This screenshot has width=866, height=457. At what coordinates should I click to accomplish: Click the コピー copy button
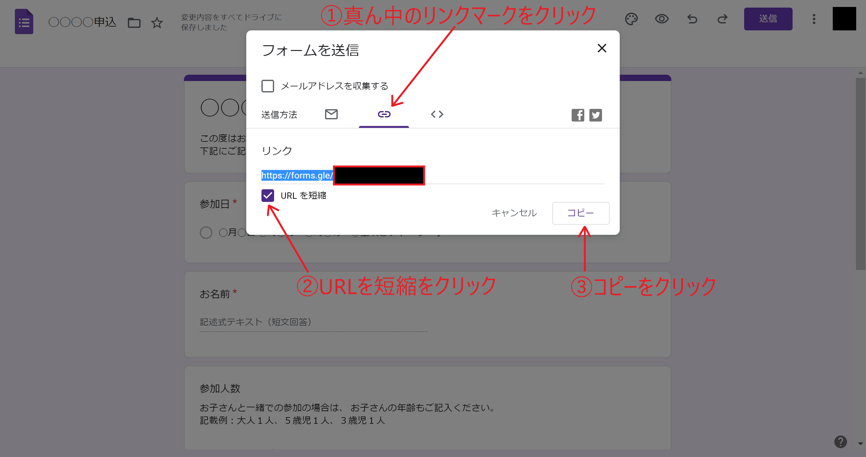pyautogui.click(x=580, y=213)
